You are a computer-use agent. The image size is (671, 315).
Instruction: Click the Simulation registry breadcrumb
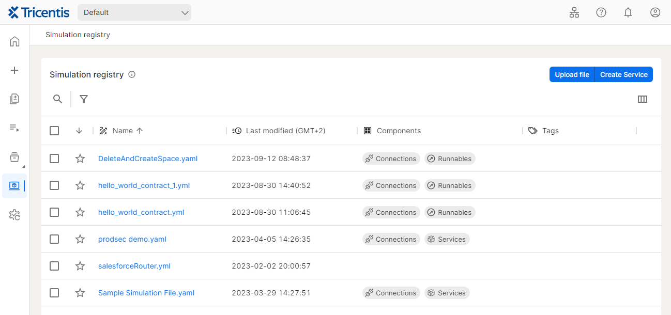pos(78,35)
